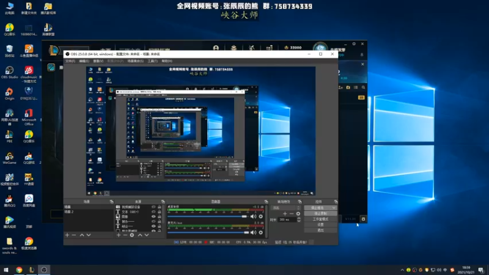Open transition properties gear icon
Screen dimensions: 489x275
pyautogui.click(x=298, y=213)
